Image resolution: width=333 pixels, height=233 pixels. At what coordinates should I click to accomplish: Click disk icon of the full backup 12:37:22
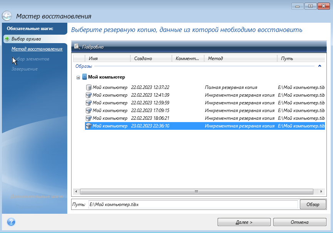(88, 87)
